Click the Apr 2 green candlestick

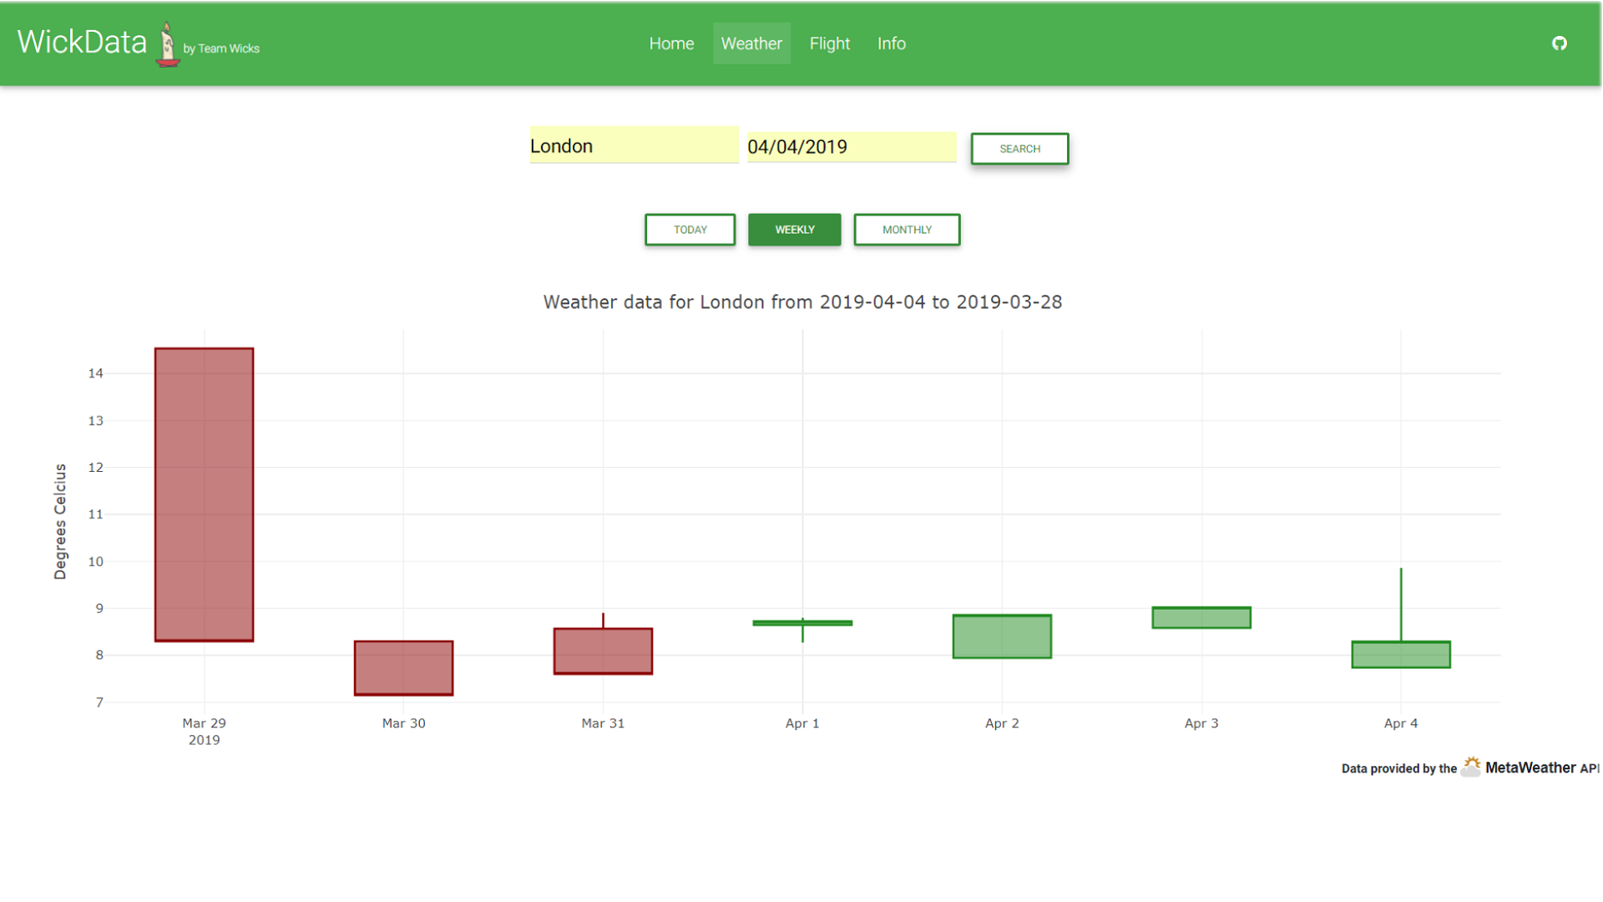pyautogui.click(x=1002, y=636)
